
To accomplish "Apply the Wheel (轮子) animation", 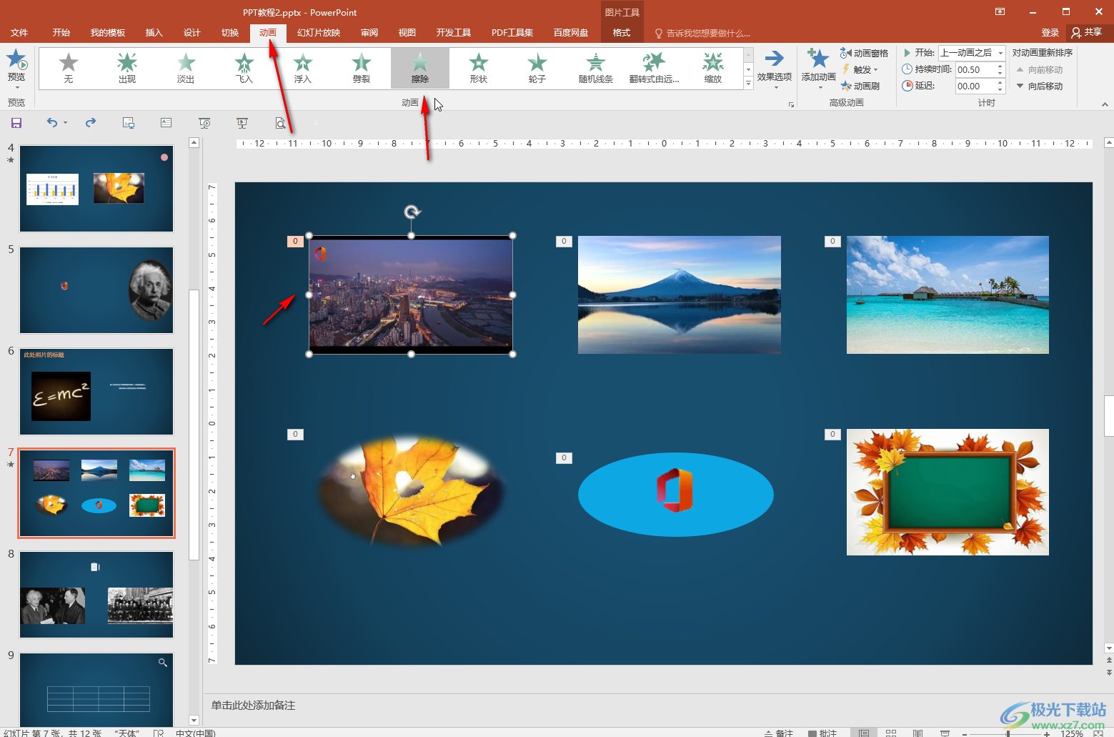I will (x=537, y=68).
